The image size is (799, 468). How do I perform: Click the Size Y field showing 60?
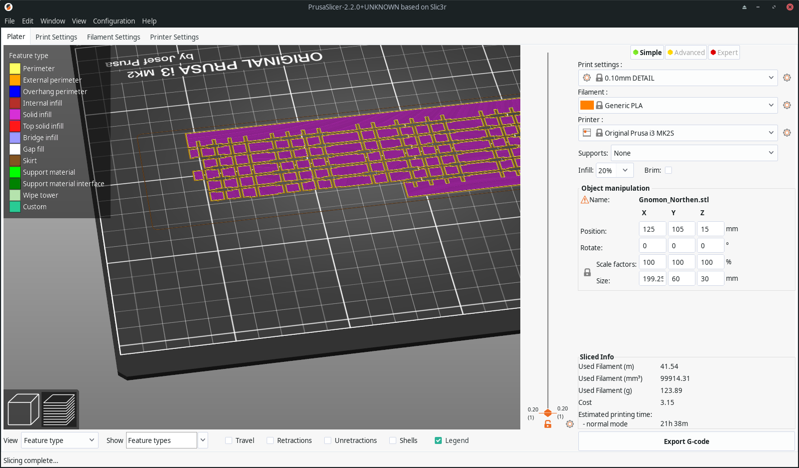point(681,279)
